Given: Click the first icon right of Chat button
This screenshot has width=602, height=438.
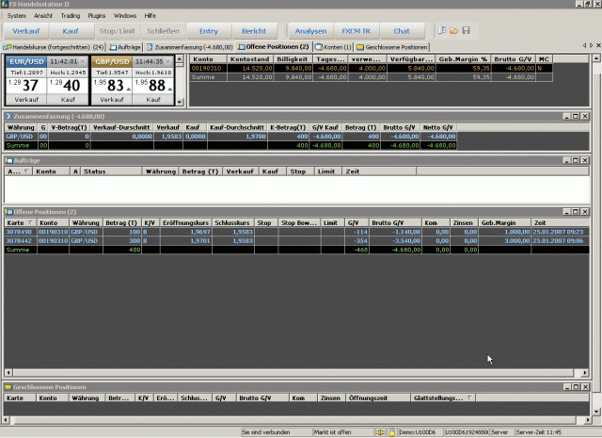Looking at the screenshot, I should point(441,31).
